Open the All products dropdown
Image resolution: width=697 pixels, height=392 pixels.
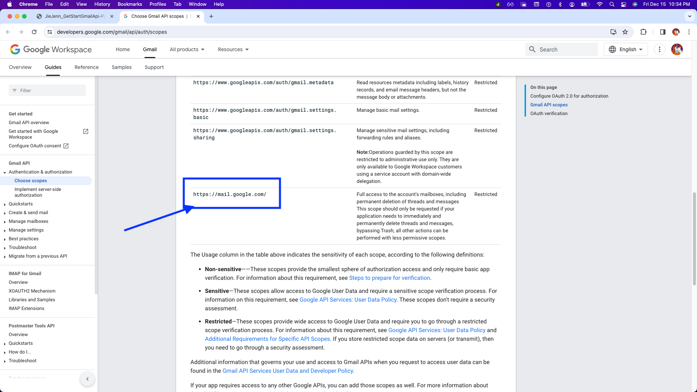(x=187, y=49)
